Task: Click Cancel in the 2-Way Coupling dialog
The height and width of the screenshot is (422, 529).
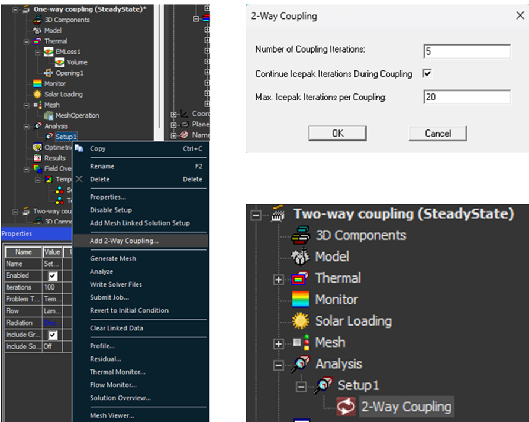Action: (438, 134)
